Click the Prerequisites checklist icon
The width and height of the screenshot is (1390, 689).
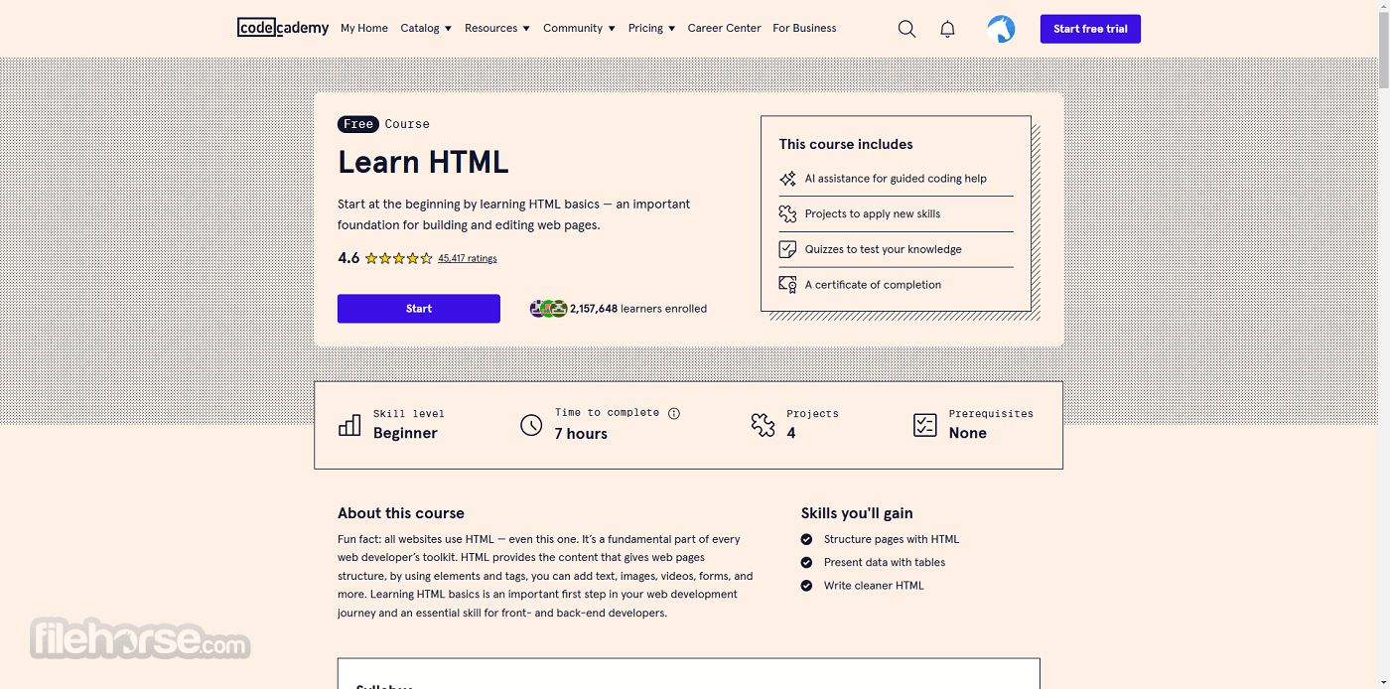point(924,425)
